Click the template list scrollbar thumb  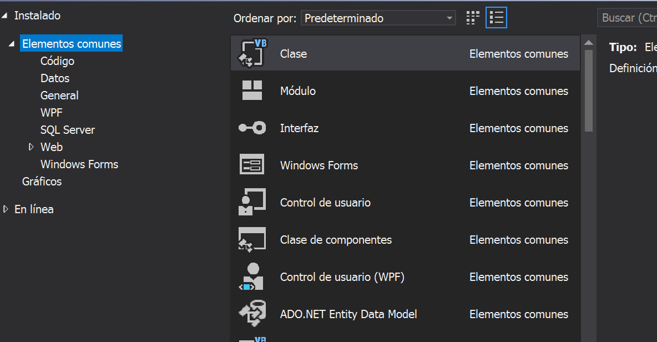[x=588, y=90]
